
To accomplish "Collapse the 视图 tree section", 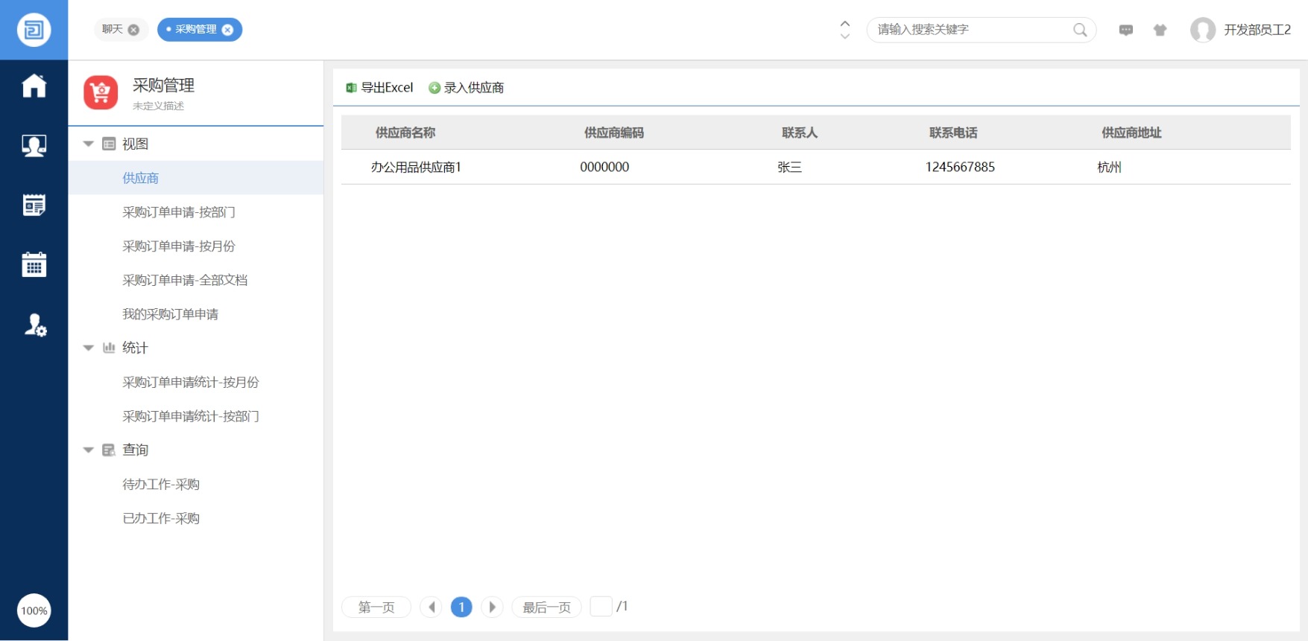I will (88, 144).
